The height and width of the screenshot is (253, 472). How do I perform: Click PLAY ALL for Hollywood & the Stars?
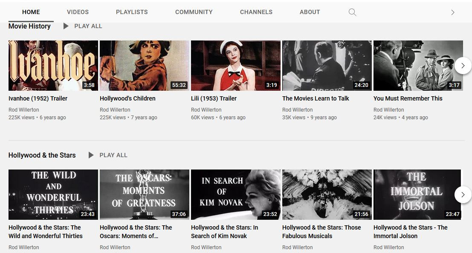click(113, 155)
